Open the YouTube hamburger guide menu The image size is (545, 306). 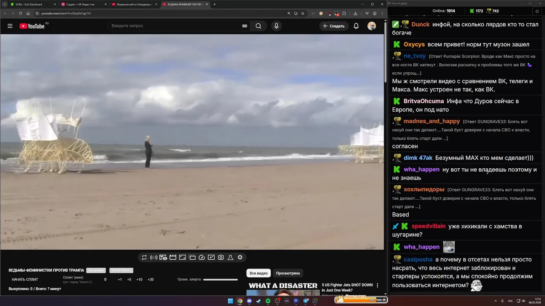(x=10, y=26)
